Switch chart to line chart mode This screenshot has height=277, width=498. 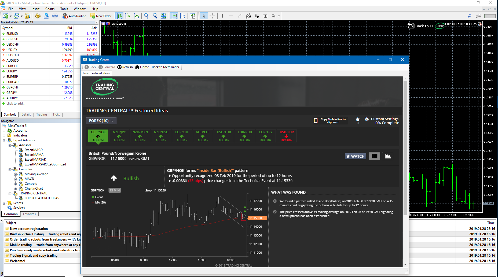pyautogui.click(x=137, y=16)
